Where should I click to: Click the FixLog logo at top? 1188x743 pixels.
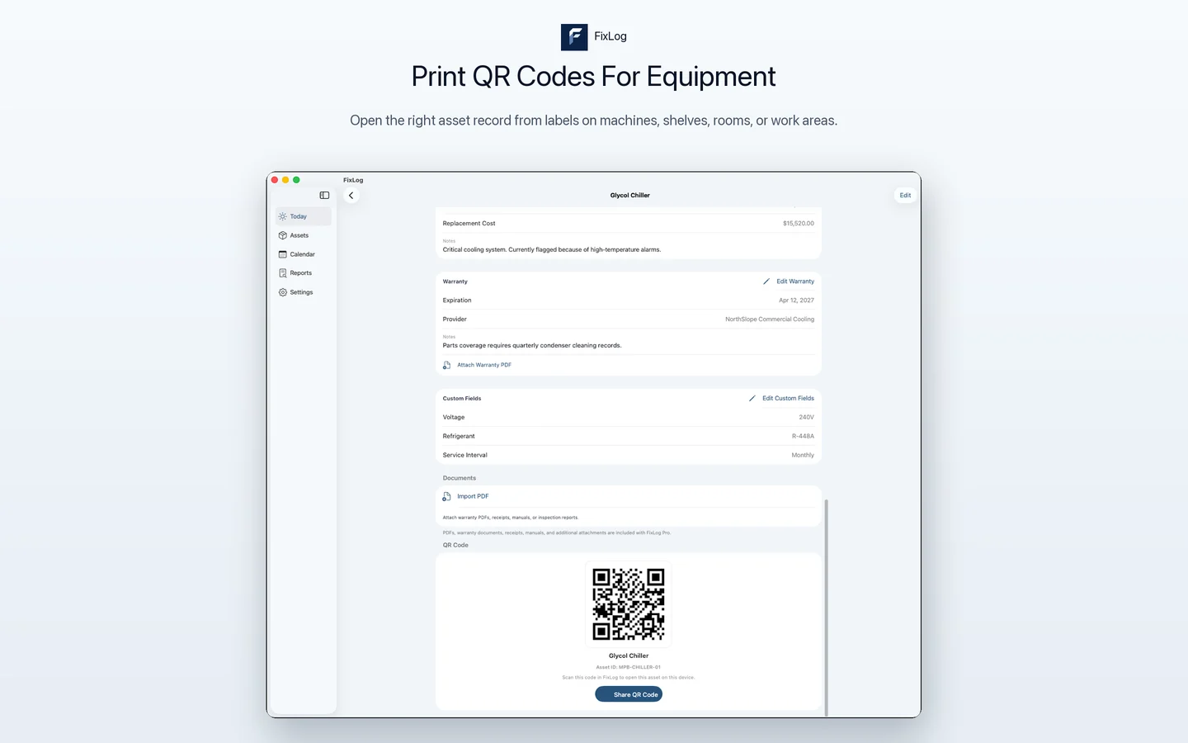pyautogui.click(x=574, y=37)
